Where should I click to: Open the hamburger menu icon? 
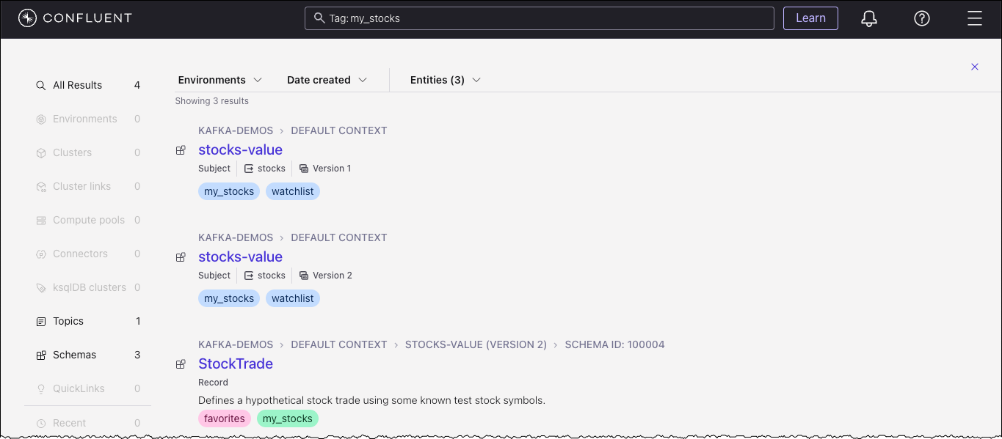pos(974,18)
